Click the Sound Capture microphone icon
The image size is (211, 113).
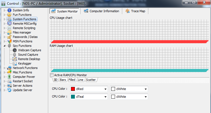(15, 55)
